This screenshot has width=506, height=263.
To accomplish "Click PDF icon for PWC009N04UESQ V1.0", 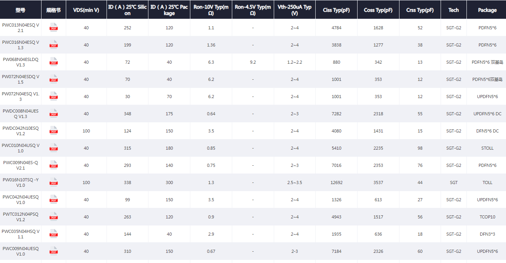I will click(54, 251).
